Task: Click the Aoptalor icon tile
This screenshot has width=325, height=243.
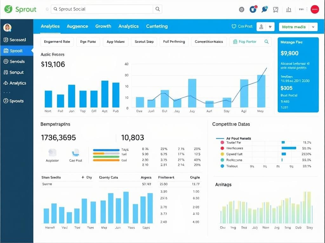Action: [x=52, y=153]
